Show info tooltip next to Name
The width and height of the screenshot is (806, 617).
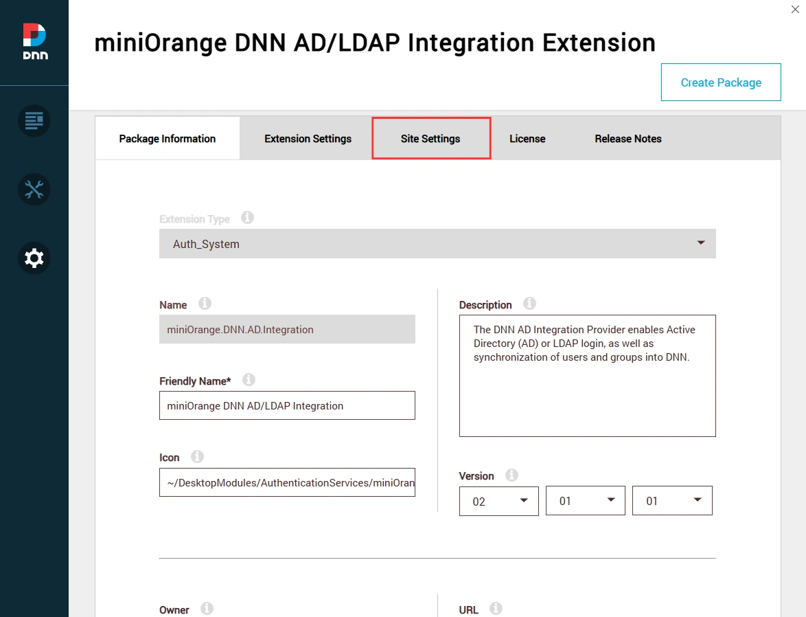205,304
